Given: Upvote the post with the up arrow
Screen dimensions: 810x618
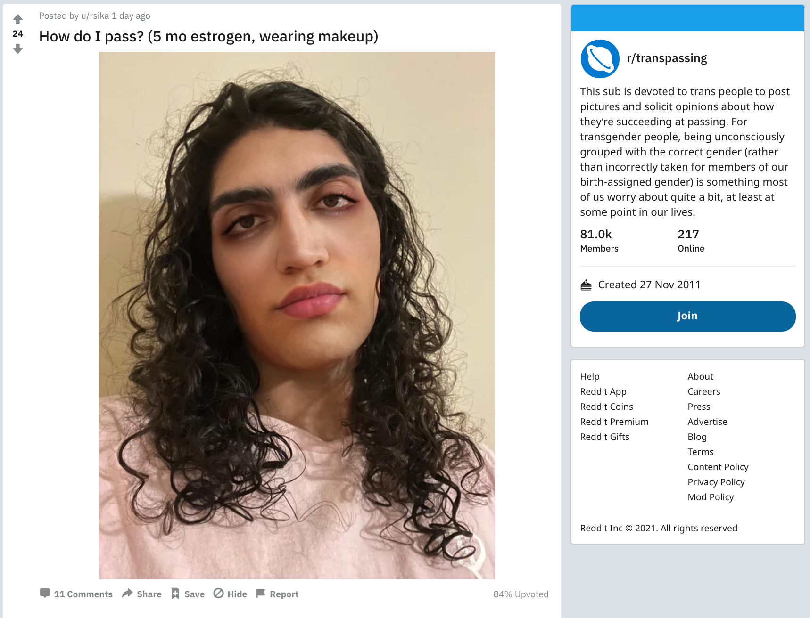Looking at the screenshot, I should click(x=18, y=19).
